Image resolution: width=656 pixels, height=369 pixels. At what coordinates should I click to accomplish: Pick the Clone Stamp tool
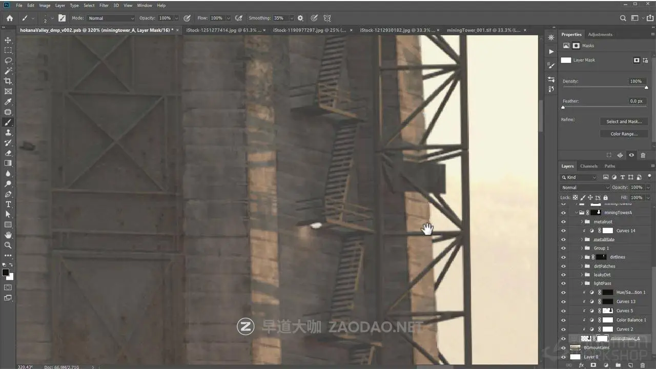pos(8,133)
